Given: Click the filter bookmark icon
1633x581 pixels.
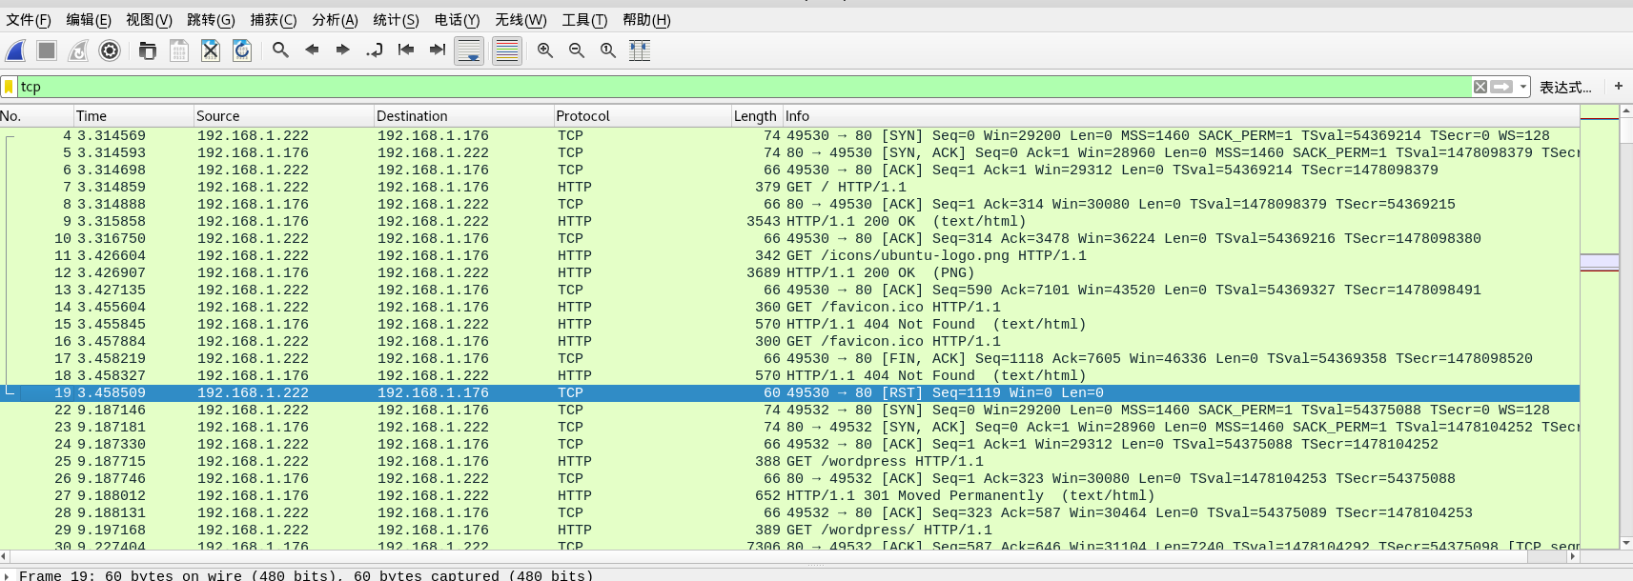Looking at the screenshot, I should coord(10,87).
